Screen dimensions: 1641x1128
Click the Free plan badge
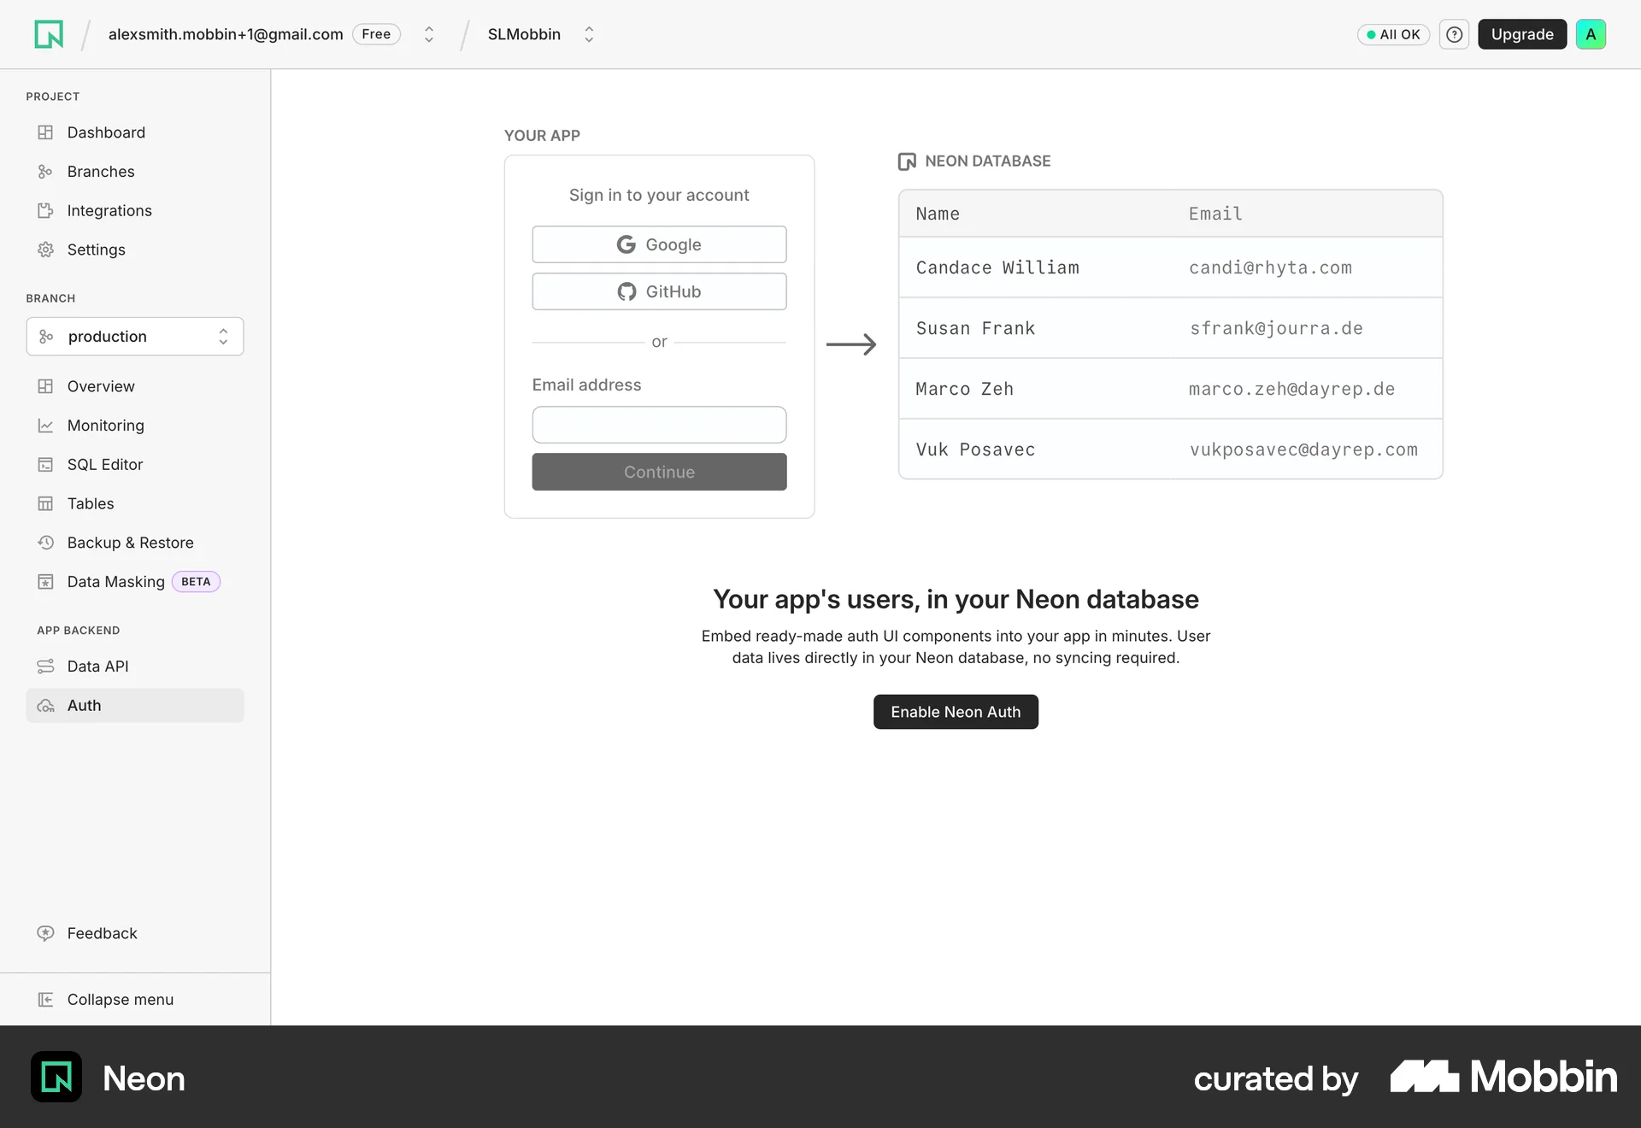point(376,34)
